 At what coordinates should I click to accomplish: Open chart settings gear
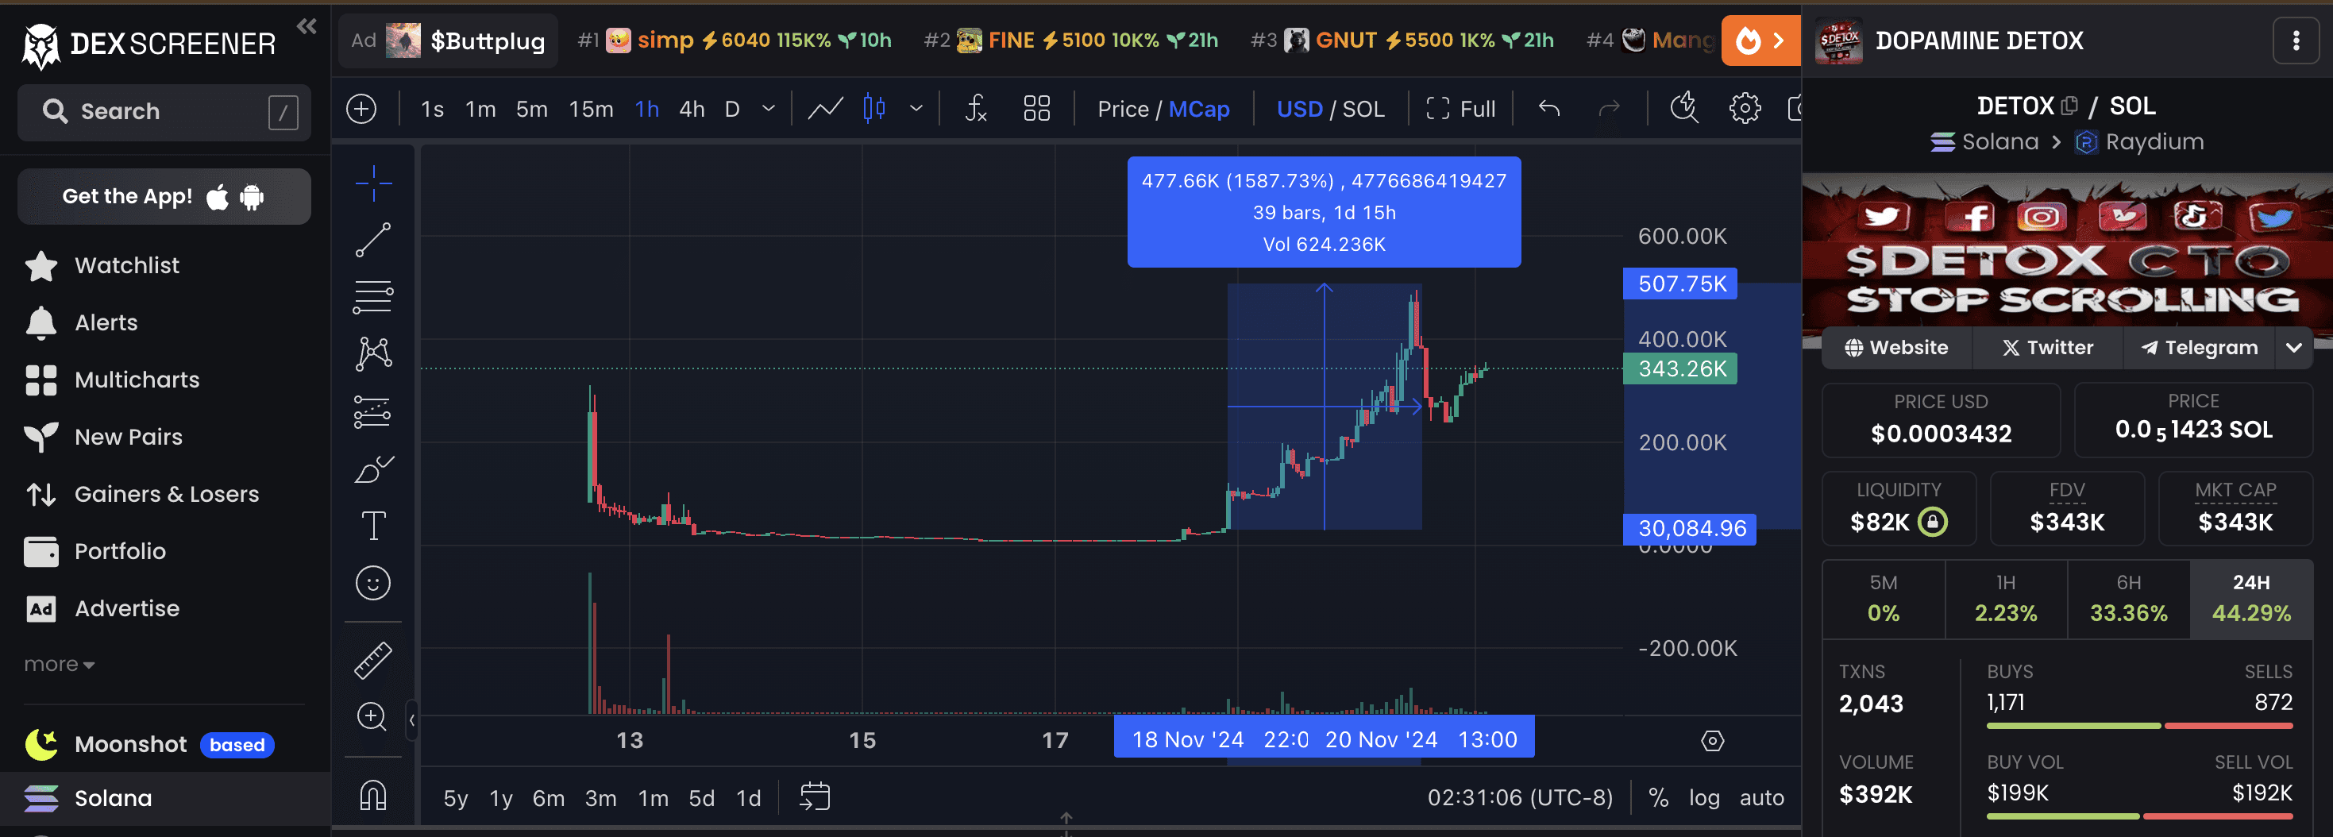[x=1745, y=110]
